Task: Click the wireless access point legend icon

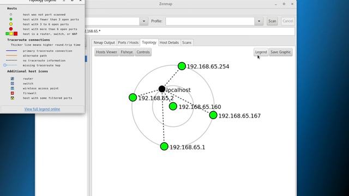Action: 13,88
